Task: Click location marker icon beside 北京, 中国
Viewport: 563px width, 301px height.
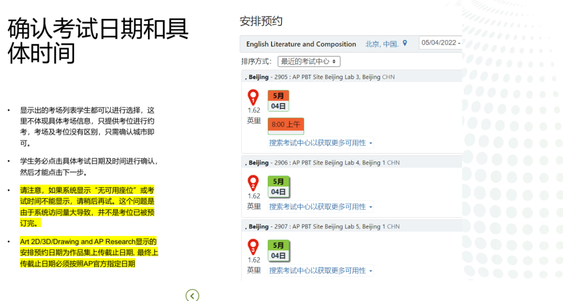Action: (405, 44)
